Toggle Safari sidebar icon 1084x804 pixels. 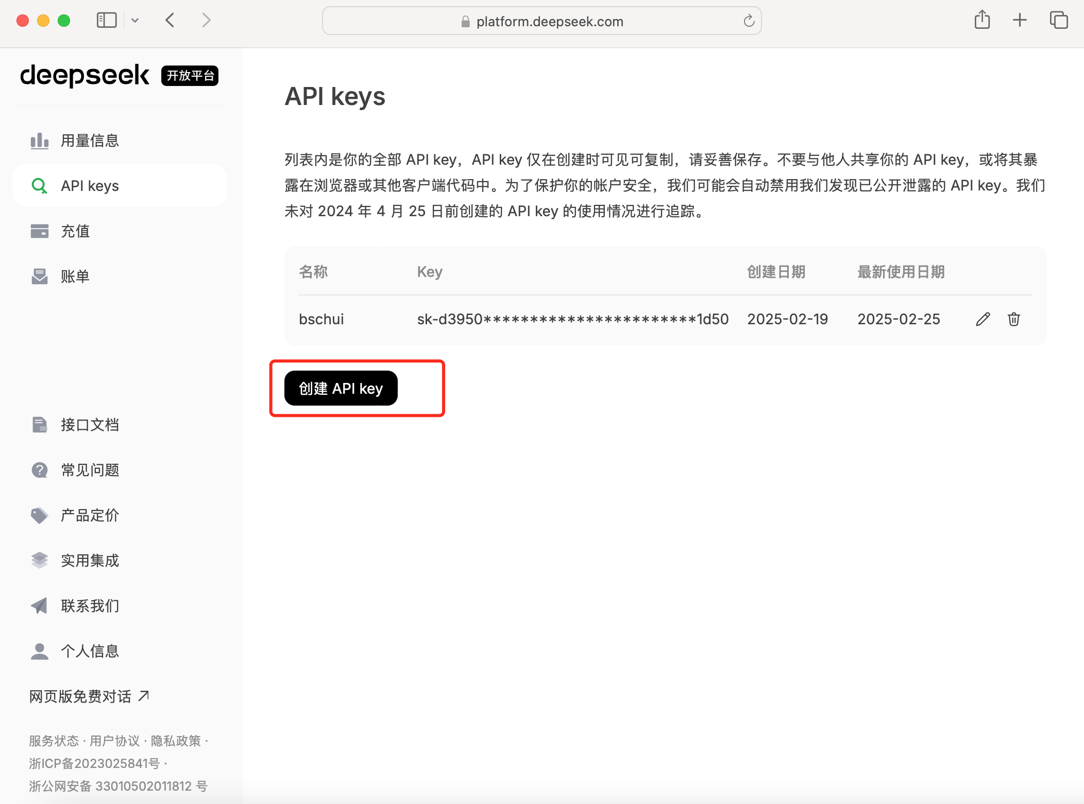[107, 20]
